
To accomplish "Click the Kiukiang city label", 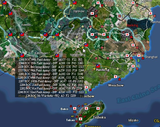I will (77, 34).
